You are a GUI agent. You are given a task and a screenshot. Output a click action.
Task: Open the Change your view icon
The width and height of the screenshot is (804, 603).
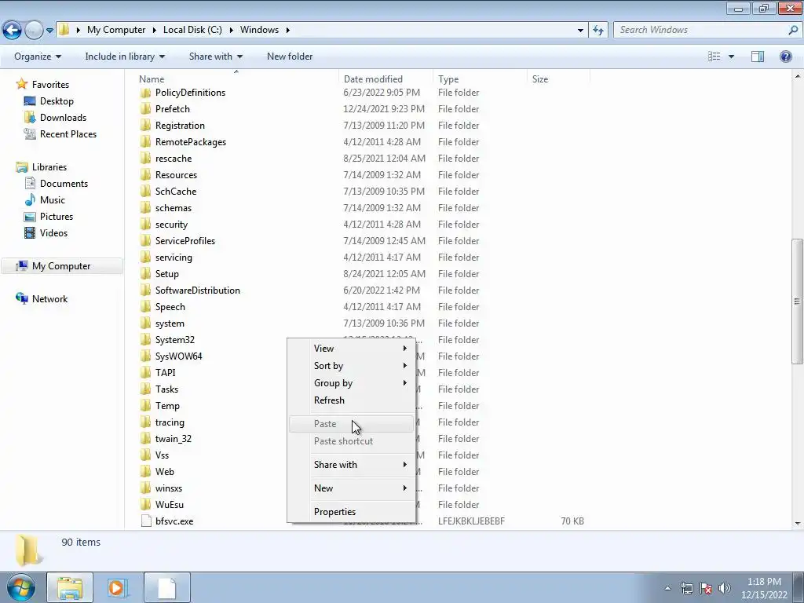click(x=714, y=57)
